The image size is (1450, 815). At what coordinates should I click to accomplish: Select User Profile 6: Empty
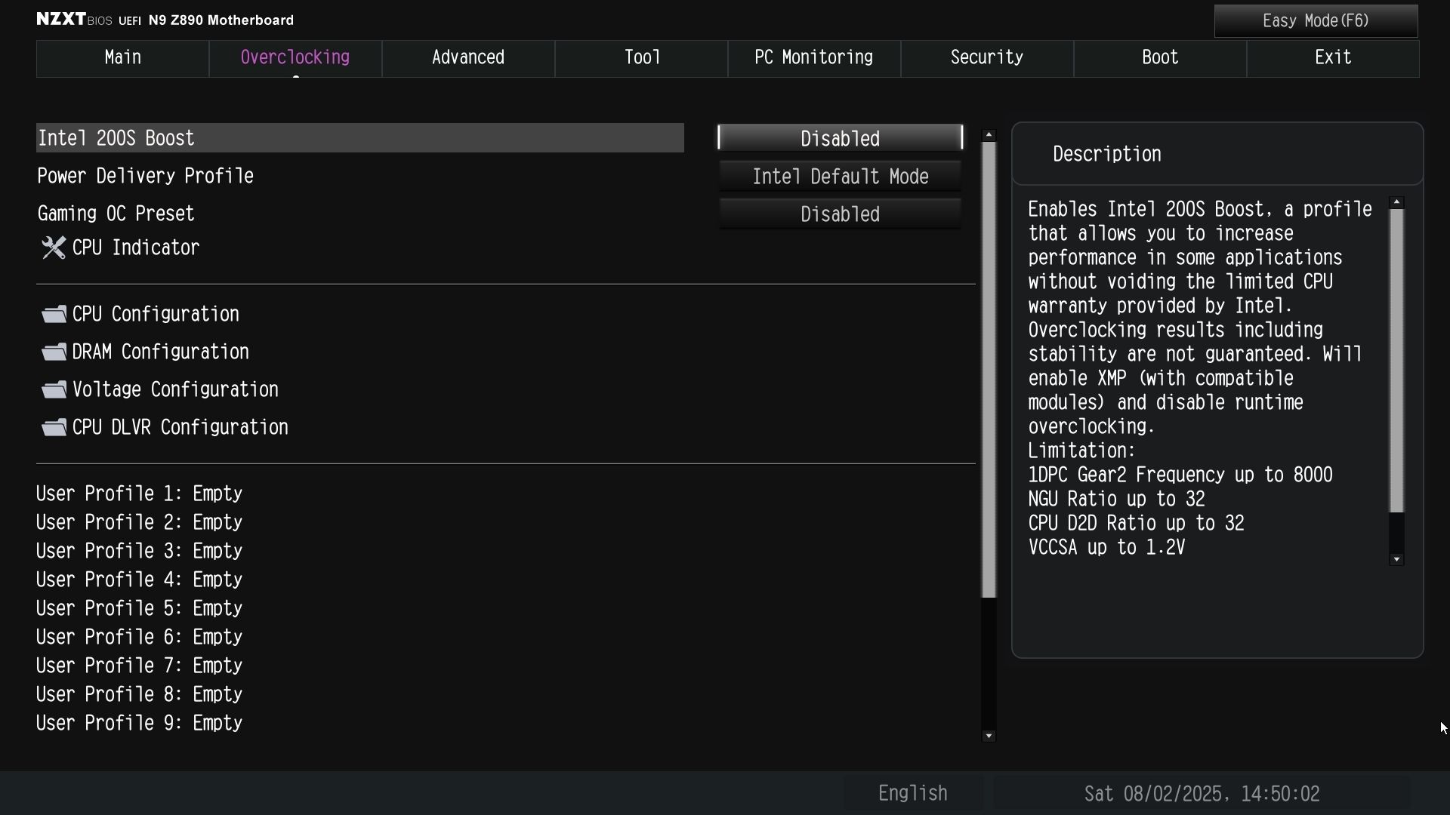[x=140, y=637]
